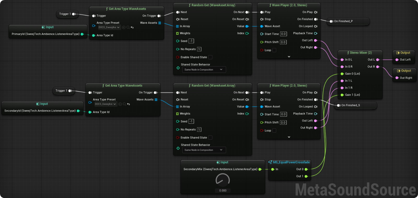Click the SecondaryId input node output pin

(x=78, y=111)
